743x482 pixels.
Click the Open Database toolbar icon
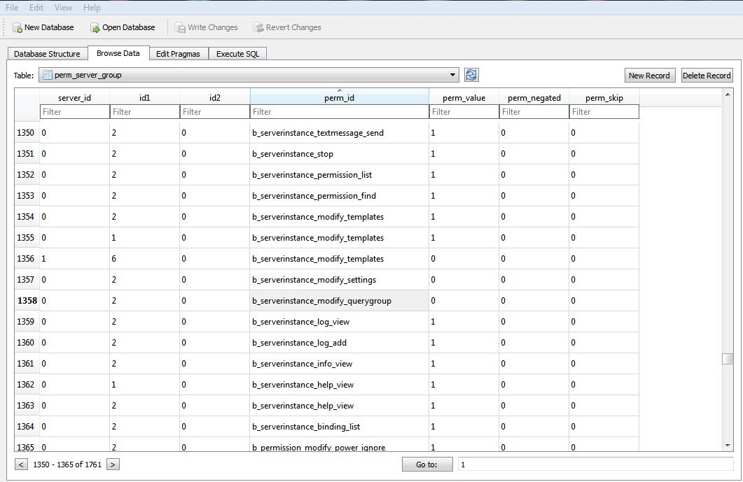(x=95, y=28)
